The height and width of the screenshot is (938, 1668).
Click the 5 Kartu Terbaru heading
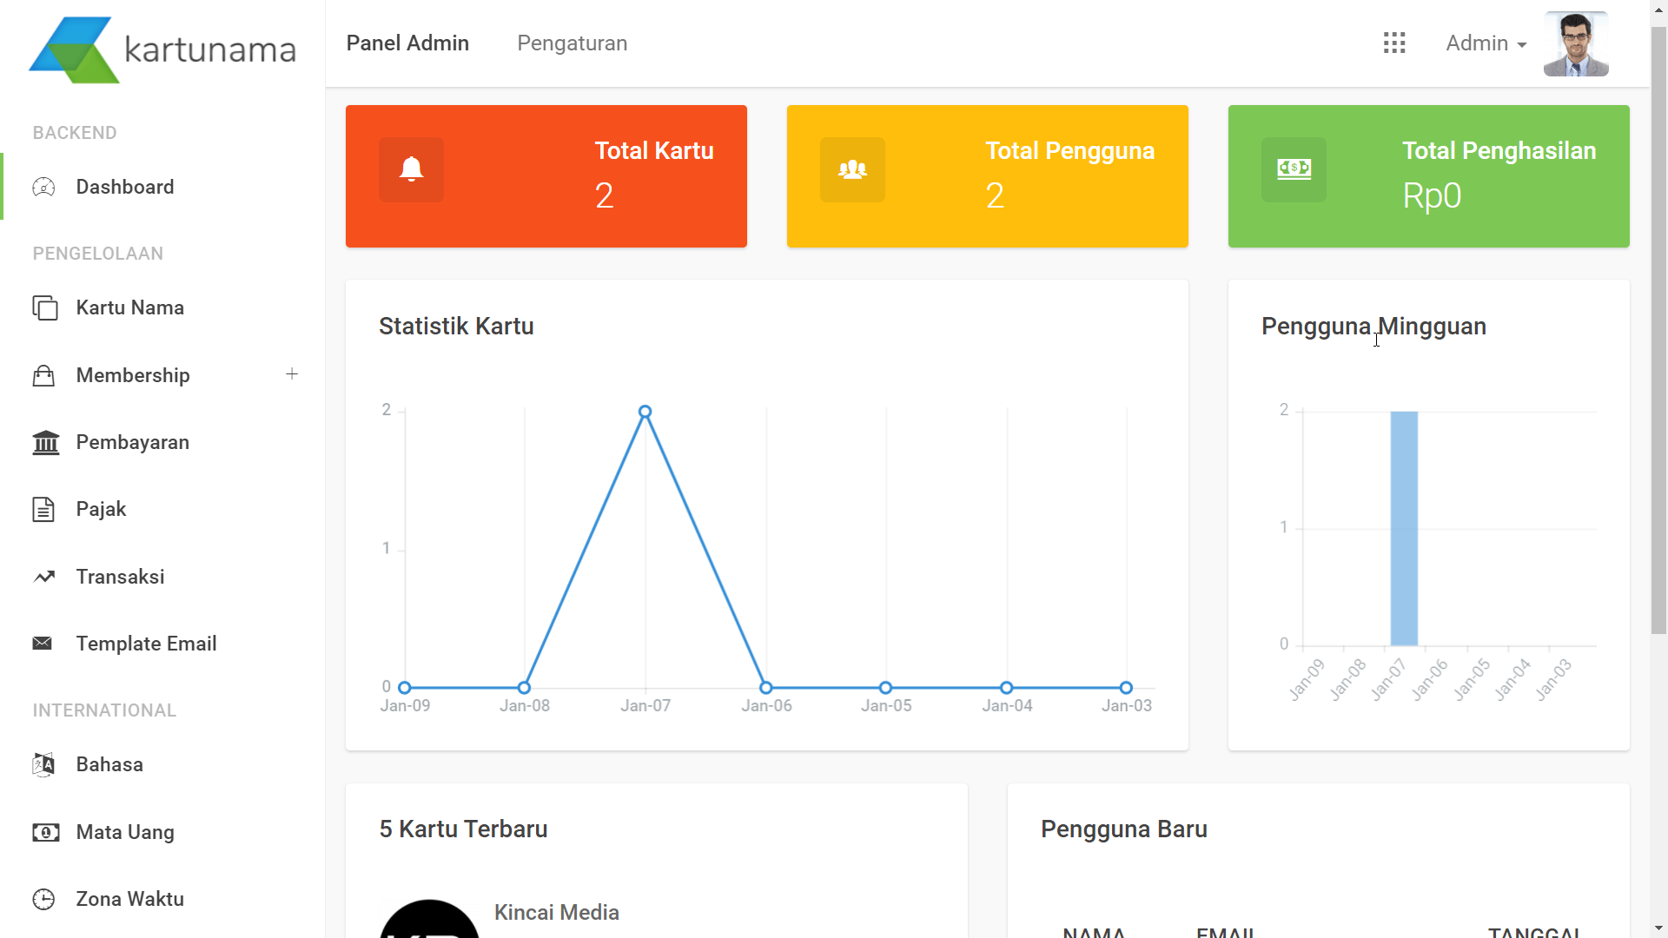click(463, 829)
